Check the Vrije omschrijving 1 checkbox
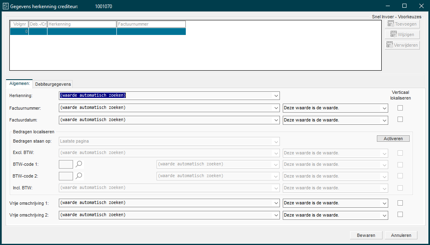 coord(400,203)
